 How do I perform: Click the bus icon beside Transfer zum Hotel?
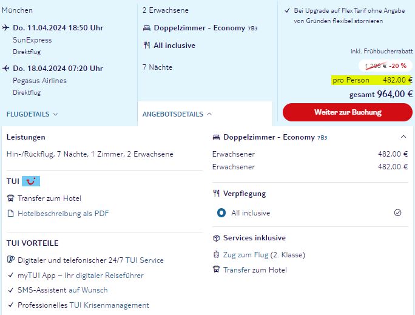coord(10,198)
